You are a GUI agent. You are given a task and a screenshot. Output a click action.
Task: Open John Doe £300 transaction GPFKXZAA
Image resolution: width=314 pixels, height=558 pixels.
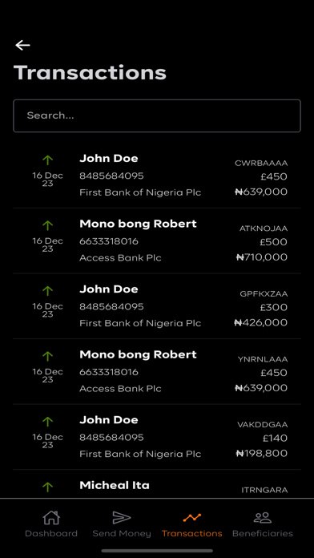pyautogui.click(x=157, y=306)
